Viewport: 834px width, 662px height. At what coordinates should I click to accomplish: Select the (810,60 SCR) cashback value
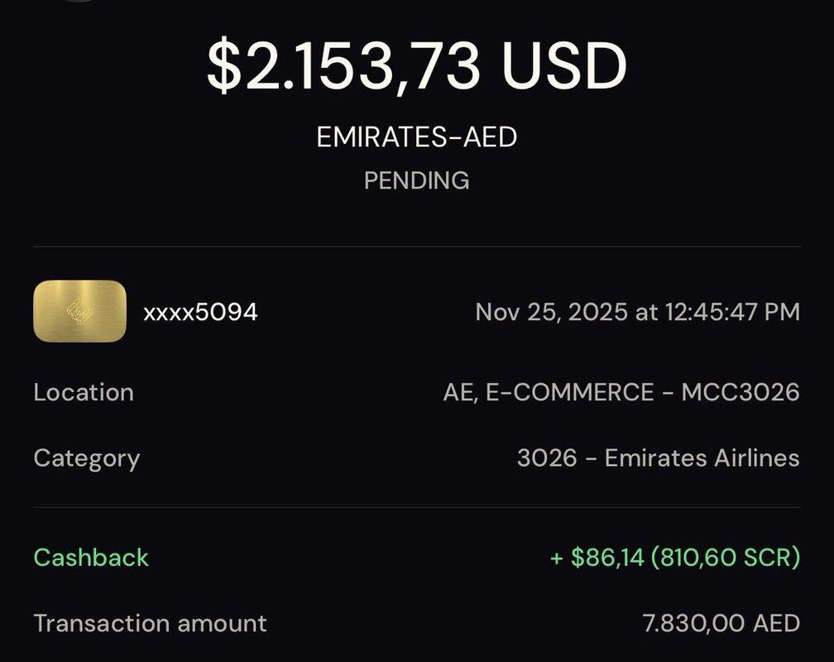(x=726, y=557)
